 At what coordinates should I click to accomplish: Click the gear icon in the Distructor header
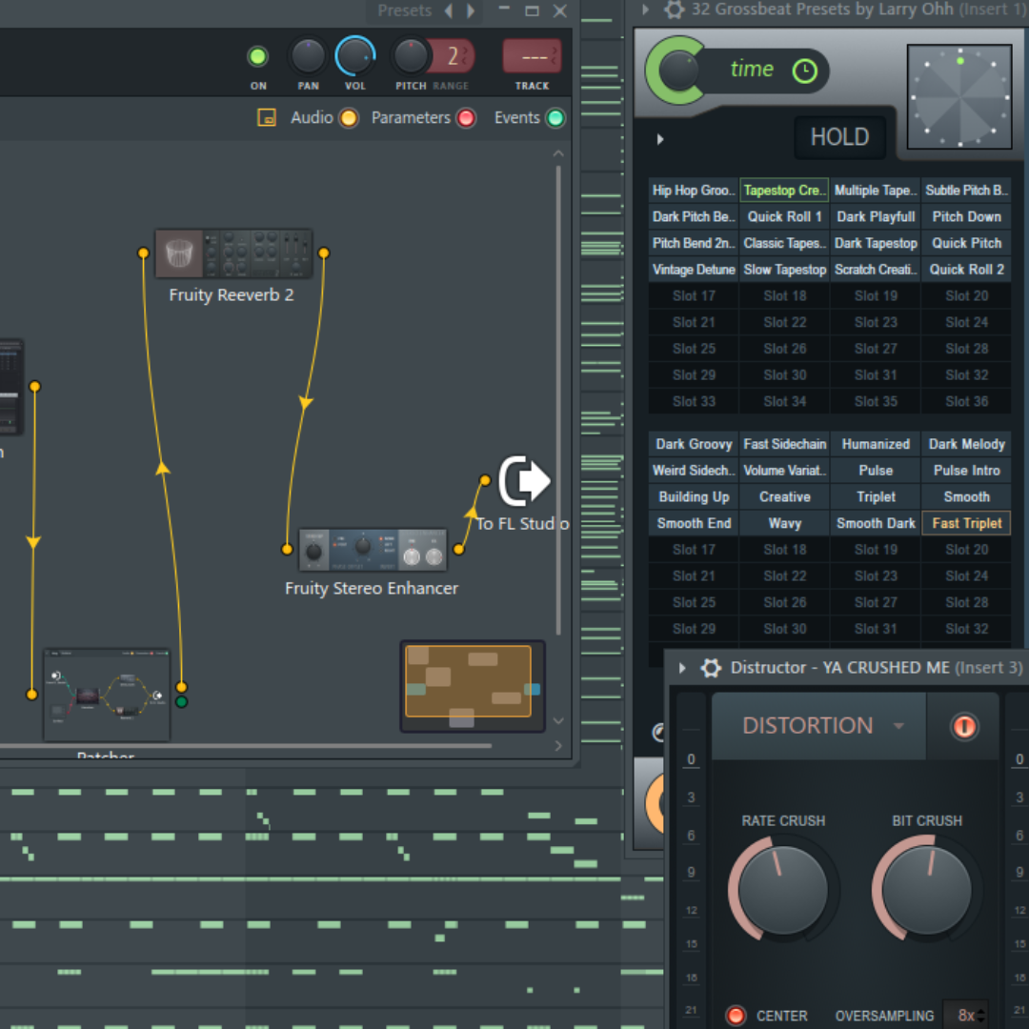coord(711,668)
